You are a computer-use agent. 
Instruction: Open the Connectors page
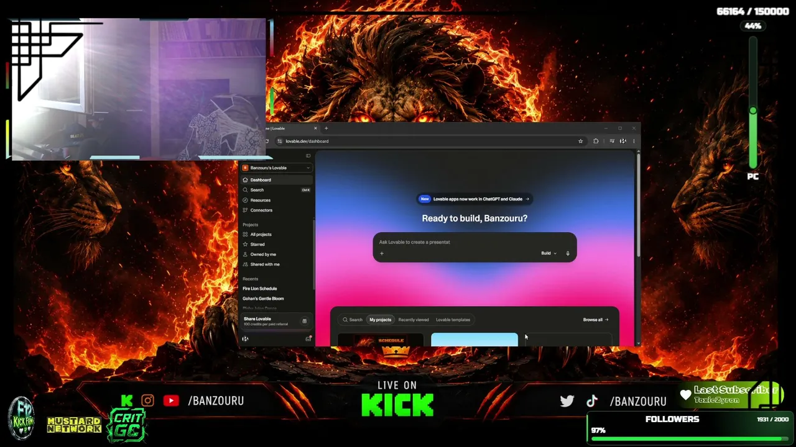pyautogui.click(x=276, y=210)
